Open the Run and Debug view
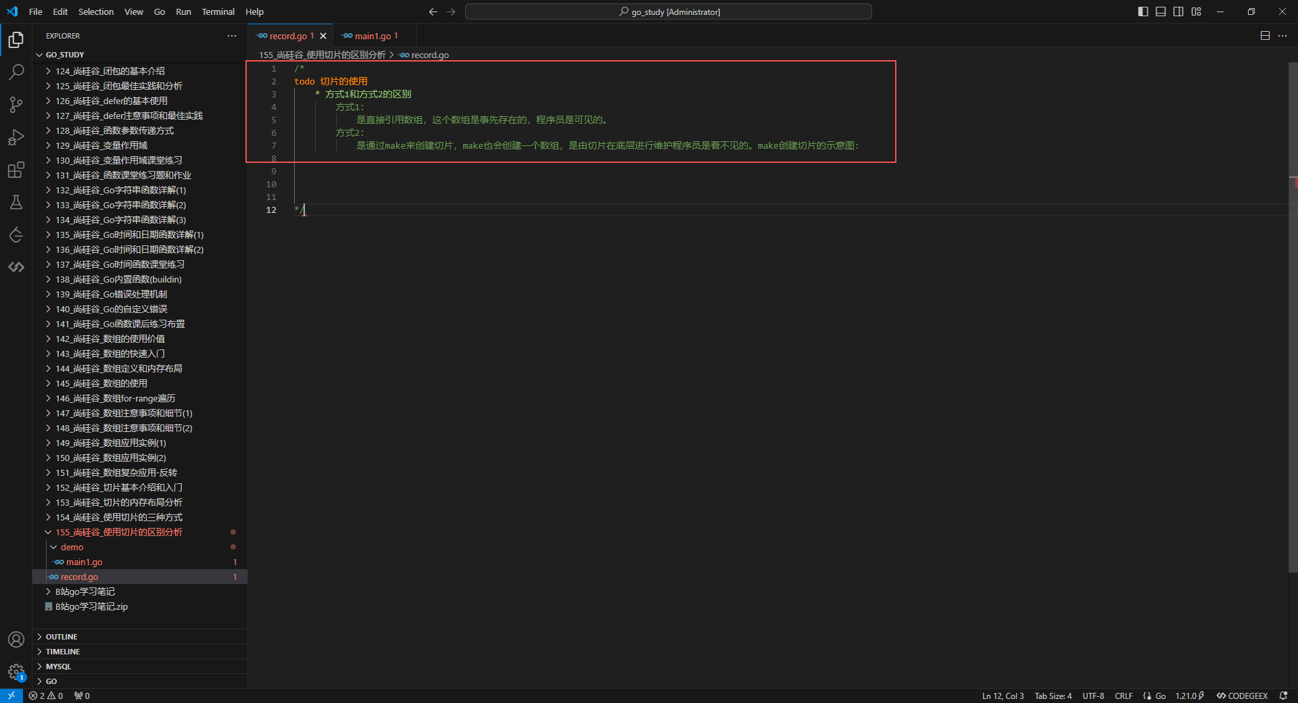 (x=16, y=137)
